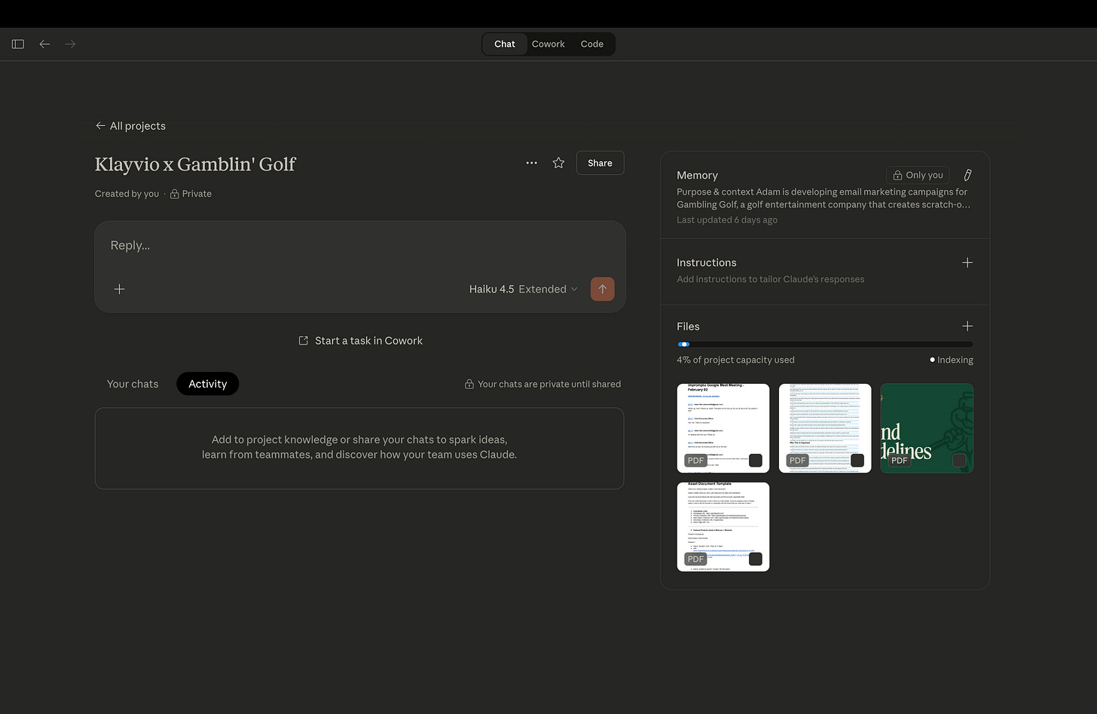
Task: Click the Only you visibility badge
Action: tap(918, 175)
